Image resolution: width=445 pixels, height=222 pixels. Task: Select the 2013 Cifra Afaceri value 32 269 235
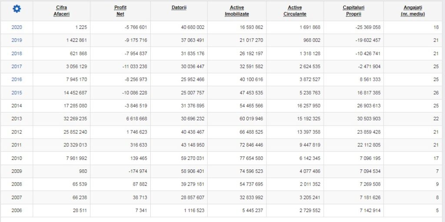click(x=75, y=119)
